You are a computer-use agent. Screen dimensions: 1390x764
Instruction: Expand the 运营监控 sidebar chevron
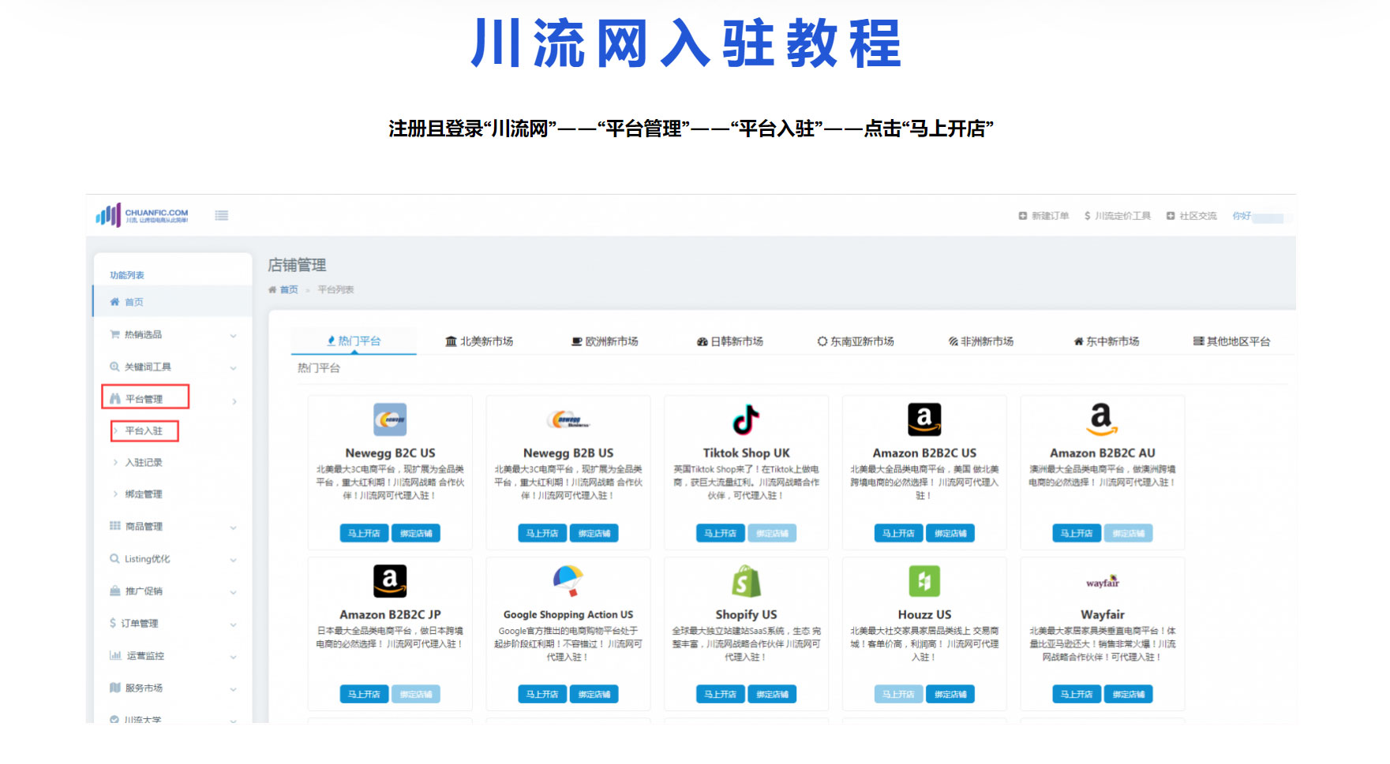pos(233,657)
